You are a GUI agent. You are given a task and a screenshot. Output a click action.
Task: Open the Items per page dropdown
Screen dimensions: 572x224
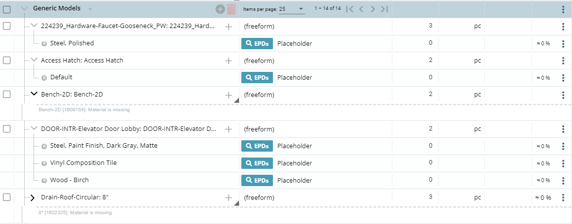[291, 9]
